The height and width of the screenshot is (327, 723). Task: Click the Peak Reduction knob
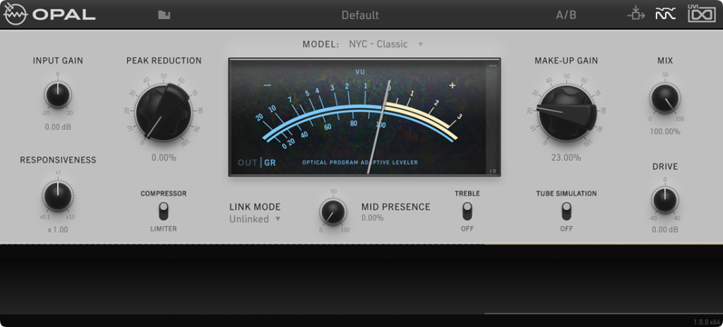coord(164,112)
